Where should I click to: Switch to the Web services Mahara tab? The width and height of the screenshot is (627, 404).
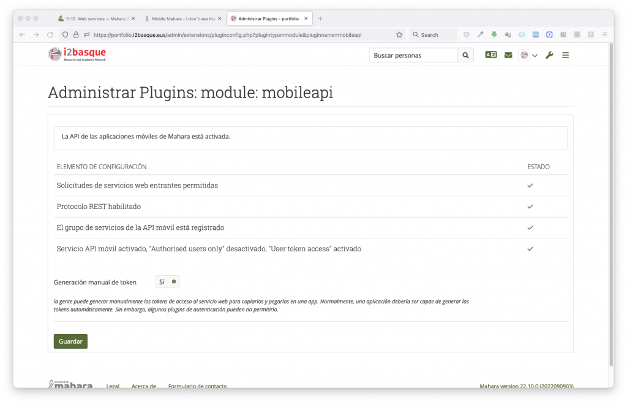pyautogui.click(x=95, y=18)
